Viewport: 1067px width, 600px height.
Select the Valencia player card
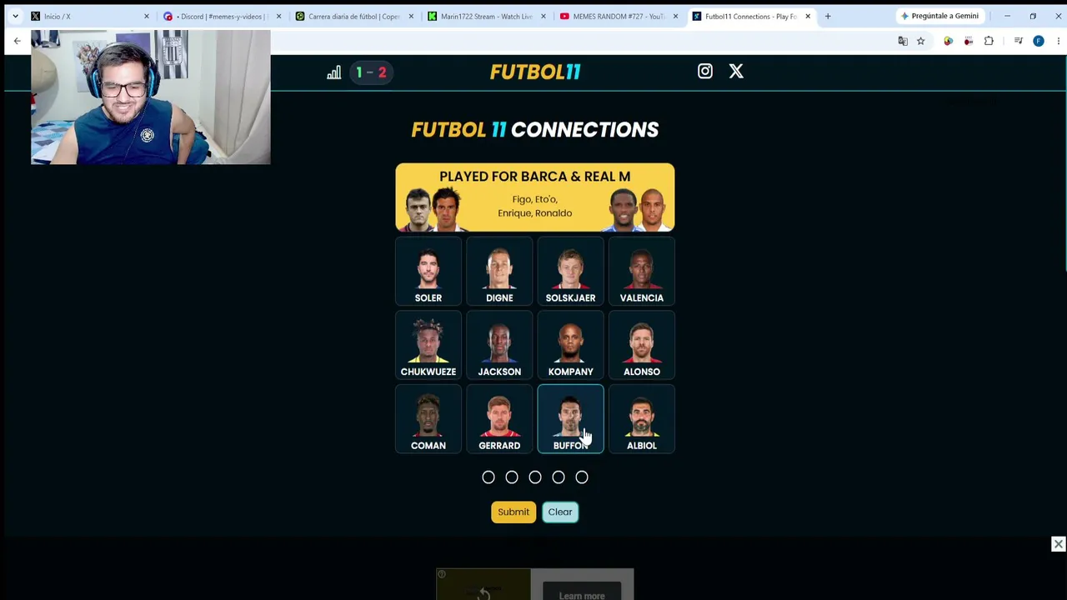coord(642,272)
